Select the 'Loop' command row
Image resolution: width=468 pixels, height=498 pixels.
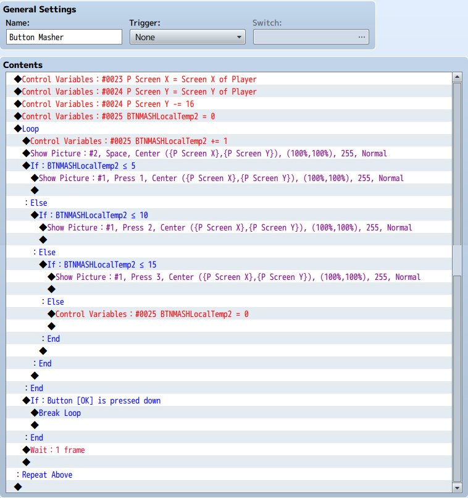[229, 129]
